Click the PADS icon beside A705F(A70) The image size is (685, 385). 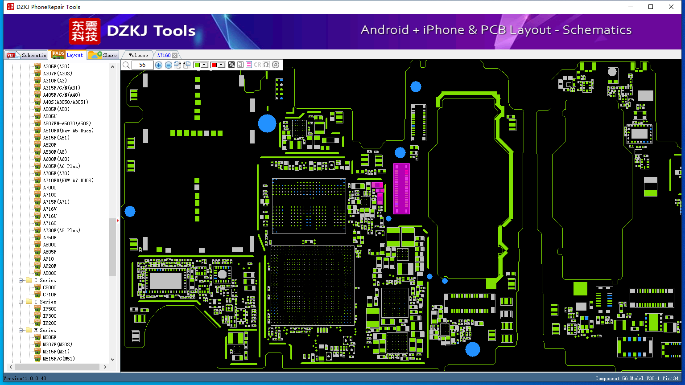tap(37, 173)
